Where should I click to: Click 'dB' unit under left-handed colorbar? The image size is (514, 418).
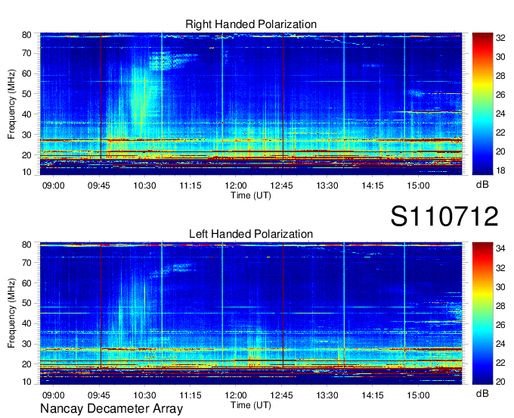coord(482,394)
